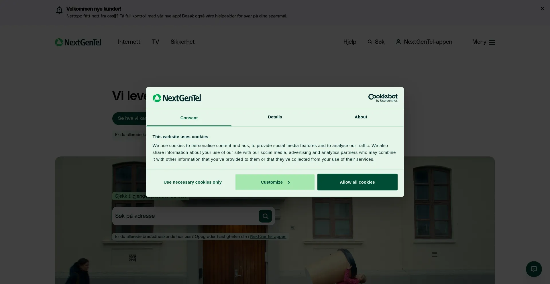The height and width of the screenshot is (284, 550).
Task: Click the notification bell icon
Action: [x=59, y=10]
